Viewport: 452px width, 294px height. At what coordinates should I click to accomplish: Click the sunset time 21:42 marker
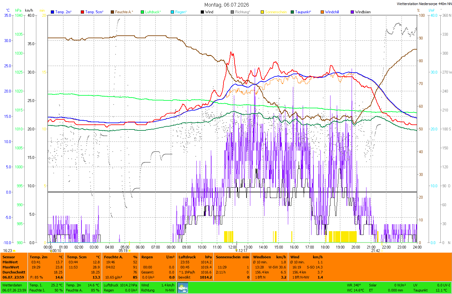(376, 251)
